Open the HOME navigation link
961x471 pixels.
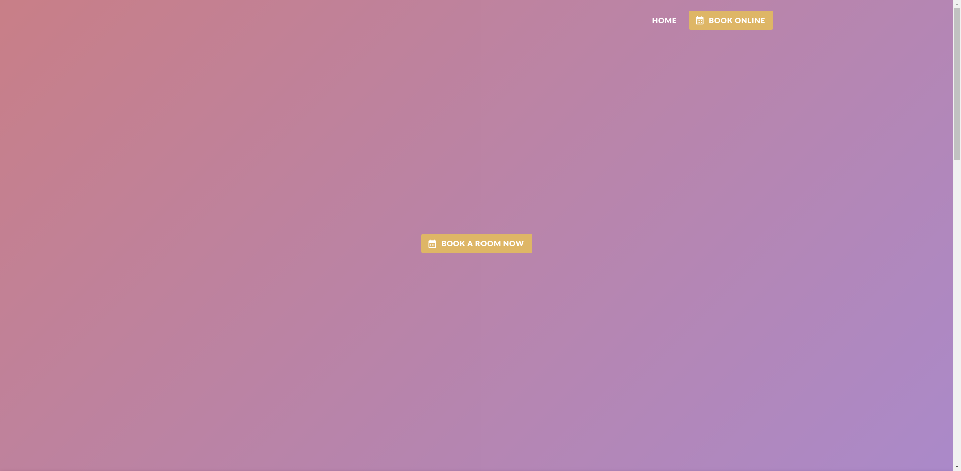(x=664, y=20)
